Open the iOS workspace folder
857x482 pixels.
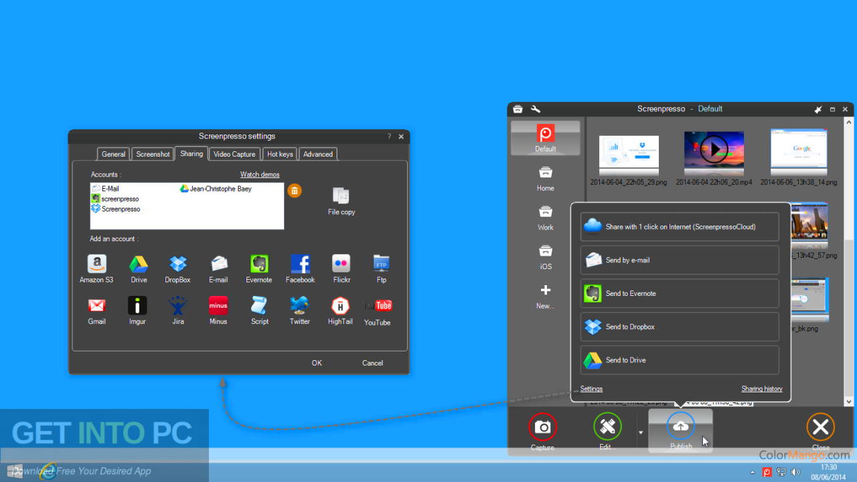click(545, 256)
